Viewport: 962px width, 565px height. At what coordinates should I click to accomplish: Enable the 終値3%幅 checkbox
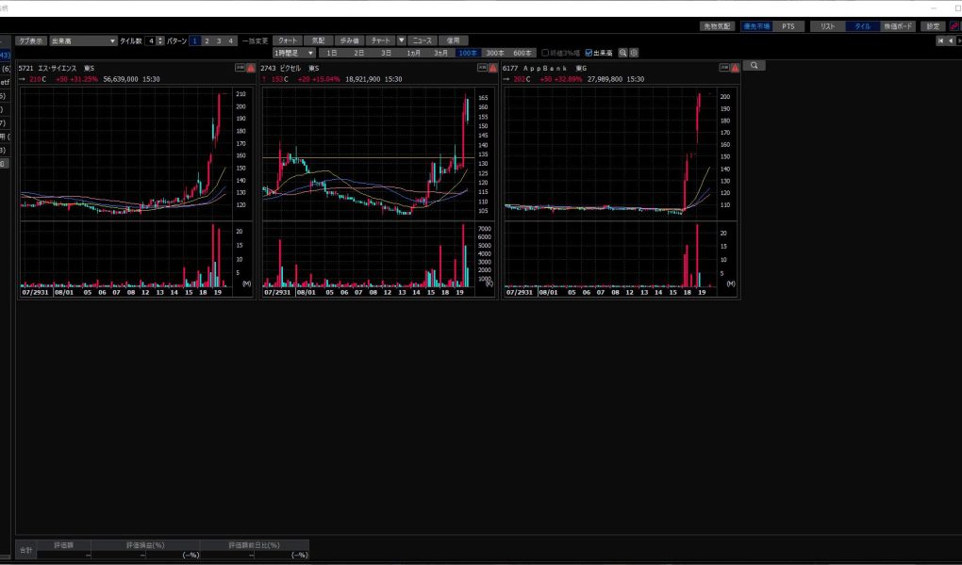pos(543,53)
